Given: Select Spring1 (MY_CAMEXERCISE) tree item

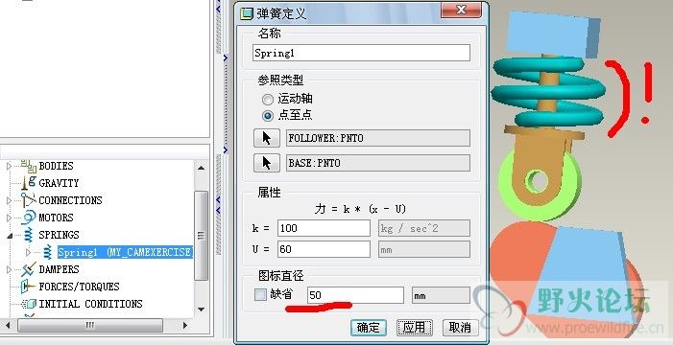Looking at the screenshot, I should (125, 252).
